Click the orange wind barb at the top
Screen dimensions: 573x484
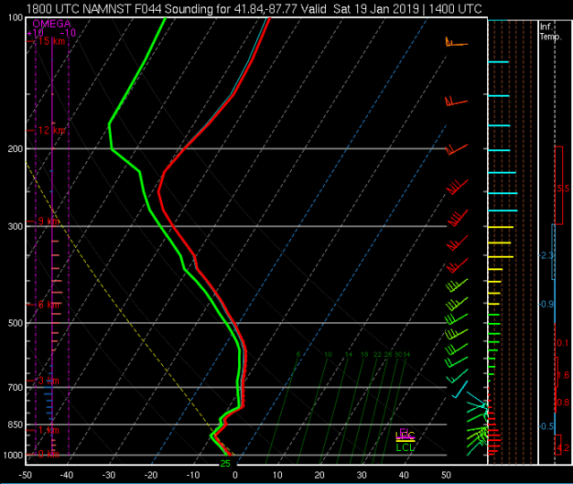(x=456, y=42)
